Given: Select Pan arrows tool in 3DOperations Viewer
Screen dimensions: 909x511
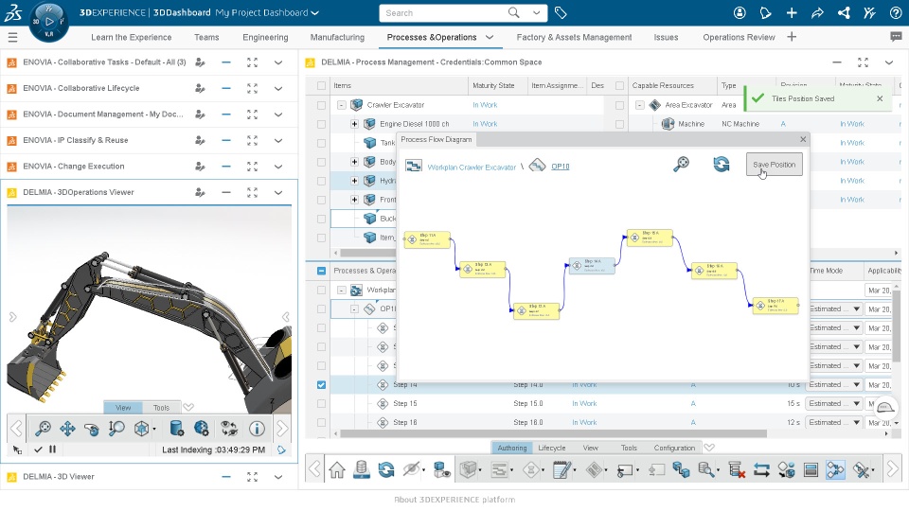Looking at the screenshot, I should point(67,428).
